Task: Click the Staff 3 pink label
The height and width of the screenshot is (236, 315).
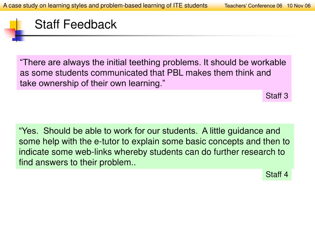Action: tap(277, 96)
